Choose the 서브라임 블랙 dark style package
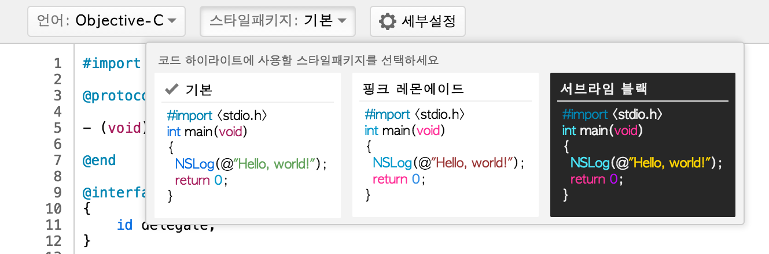769x254 pixels. coord(604,89)
